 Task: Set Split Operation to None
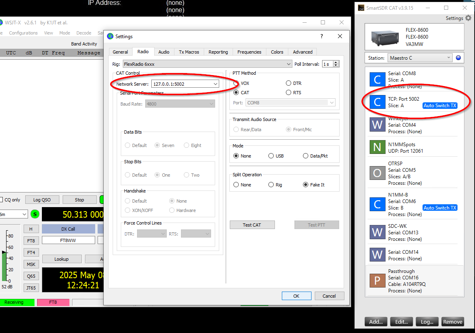point(236,184)
